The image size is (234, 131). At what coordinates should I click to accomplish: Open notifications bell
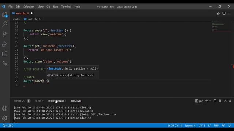pos(229,125)
